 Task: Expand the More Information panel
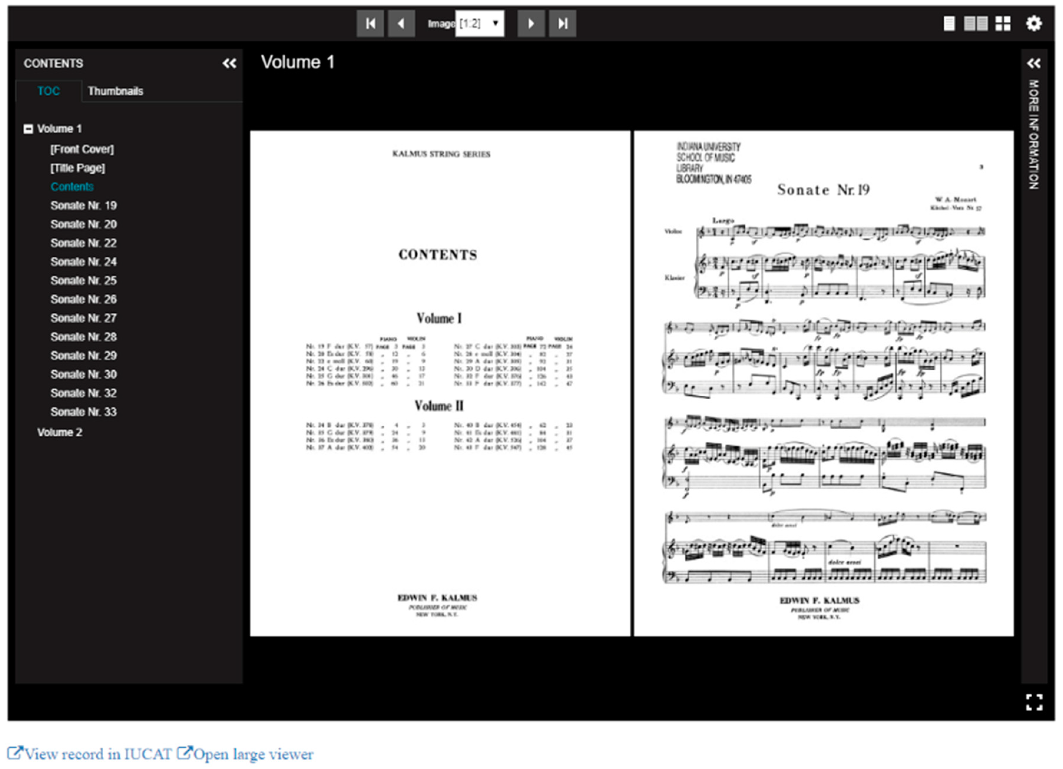coord(1034,63)
